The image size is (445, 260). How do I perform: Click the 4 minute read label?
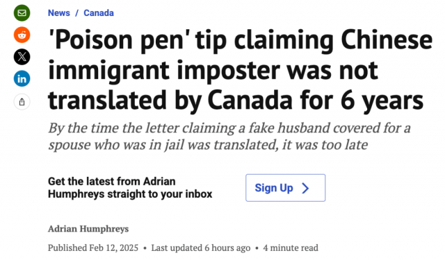(291, 248)
